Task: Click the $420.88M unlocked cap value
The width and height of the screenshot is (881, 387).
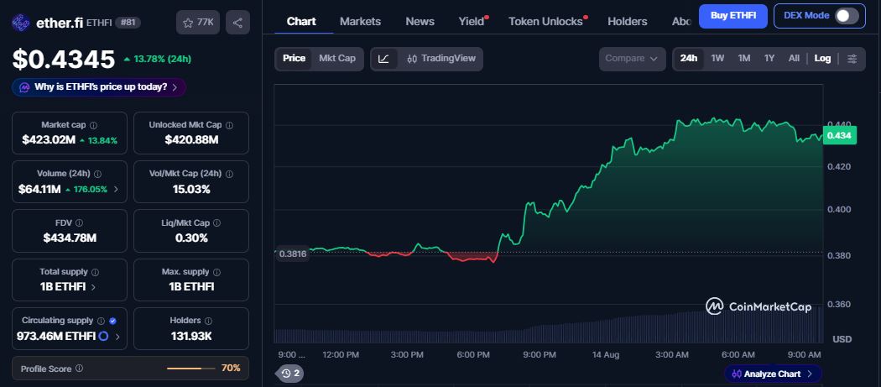Action: pos(191,141)
